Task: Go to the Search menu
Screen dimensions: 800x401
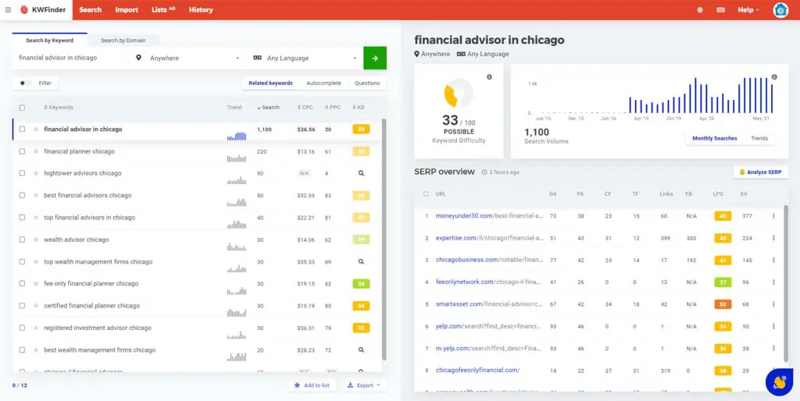Action: [91, 9]
